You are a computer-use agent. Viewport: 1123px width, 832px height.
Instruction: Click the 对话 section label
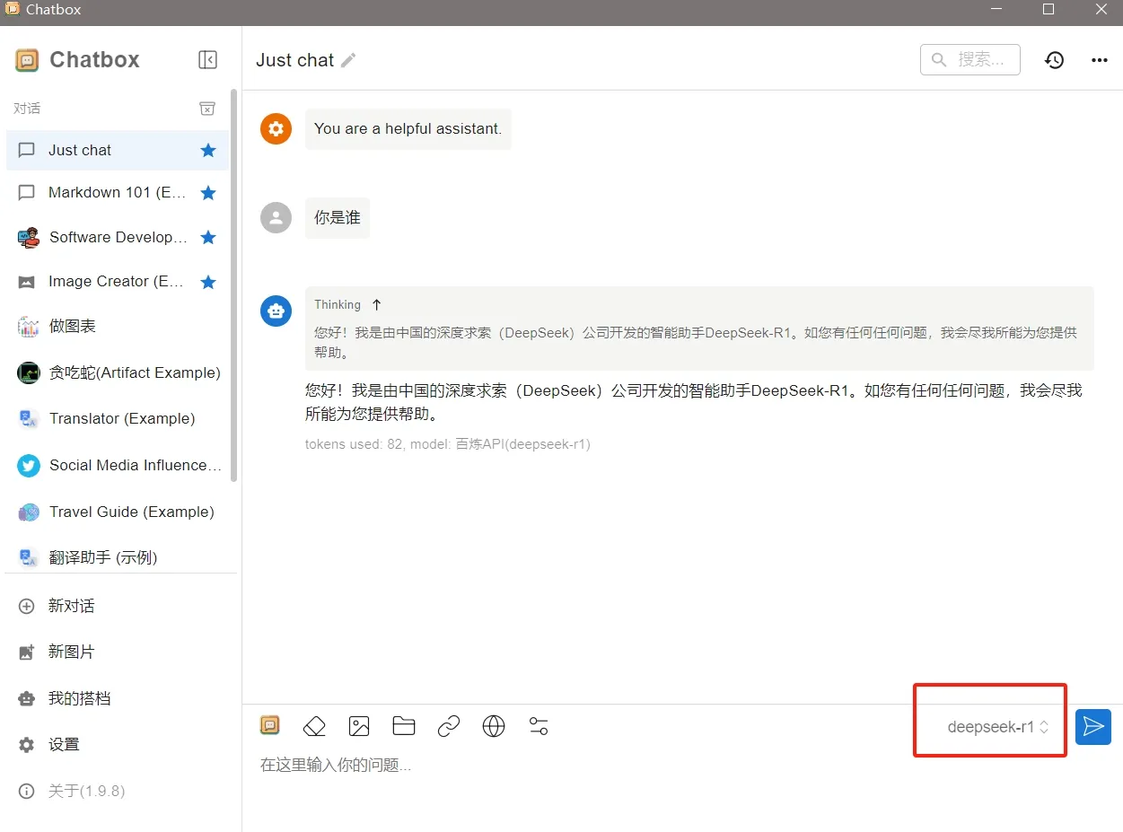click(27, 109)
